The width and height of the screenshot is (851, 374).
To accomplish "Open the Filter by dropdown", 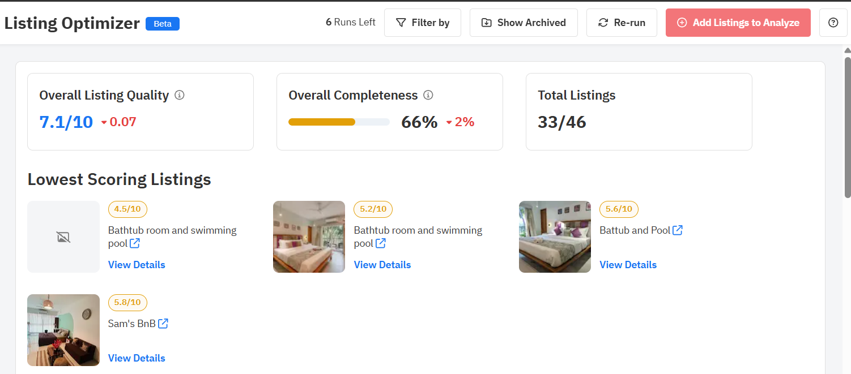I will point(423,23).
